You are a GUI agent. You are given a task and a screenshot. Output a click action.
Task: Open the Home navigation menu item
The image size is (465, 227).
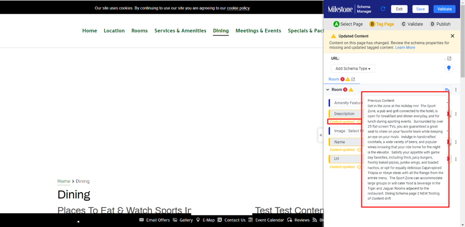point(90,31)
